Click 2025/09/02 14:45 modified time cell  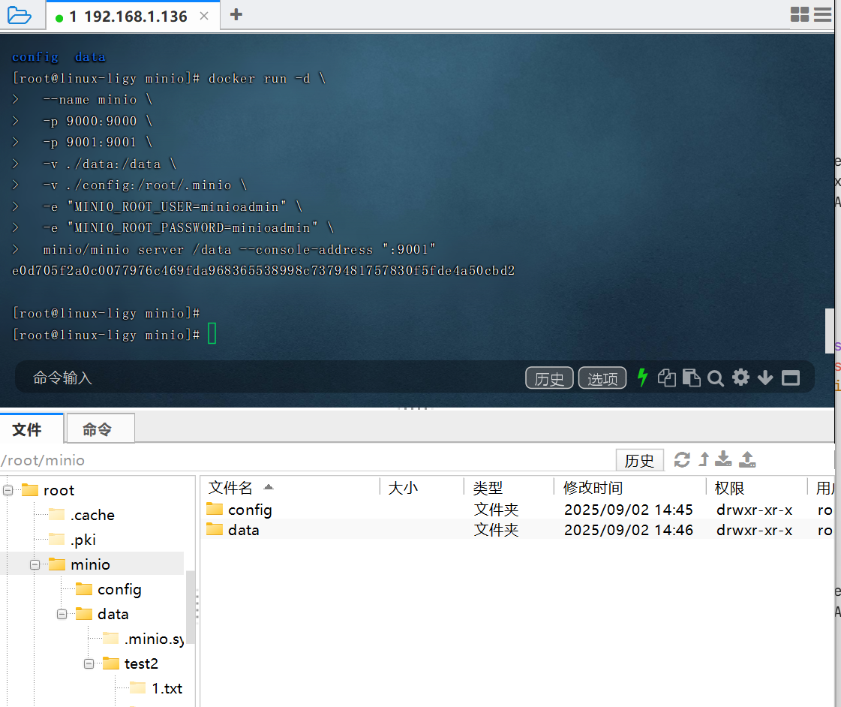point(629,510)
